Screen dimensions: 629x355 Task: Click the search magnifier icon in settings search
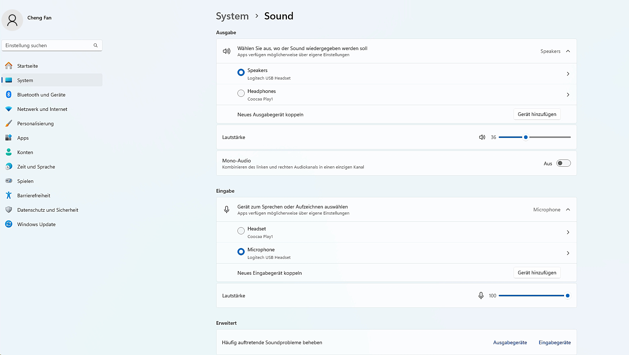point(96,45)
